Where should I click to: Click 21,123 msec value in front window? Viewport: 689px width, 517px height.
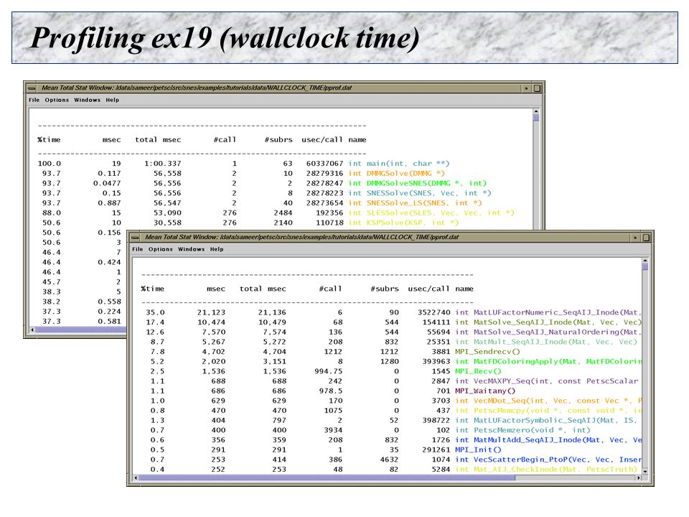pos(211,312)
